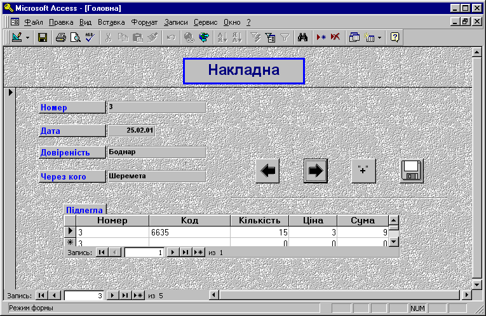Click the Undo icon in the toolbar
The height and width of the screenshot is (316, 486).
171,37
